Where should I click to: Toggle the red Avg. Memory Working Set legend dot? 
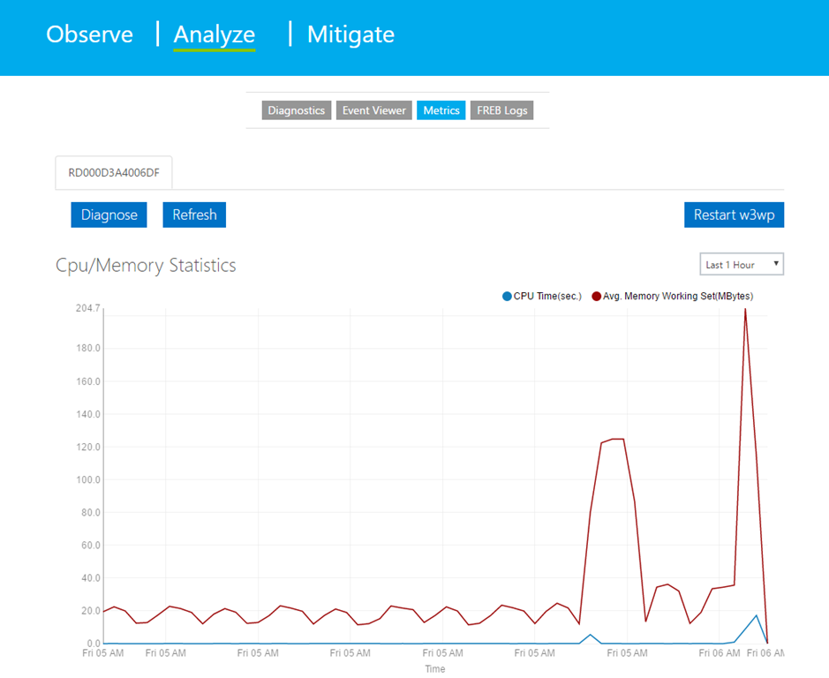(597, 296)
